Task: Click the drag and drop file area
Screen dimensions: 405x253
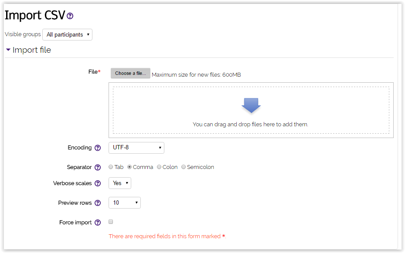Action: (251, 110)
